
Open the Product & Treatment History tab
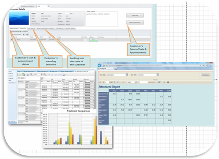point(45,29)
